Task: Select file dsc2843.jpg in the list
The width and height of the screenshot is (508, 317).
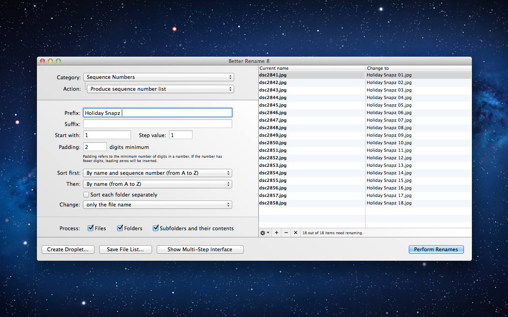Action: click(273, 90)
